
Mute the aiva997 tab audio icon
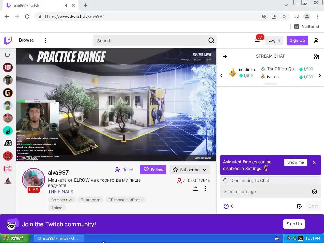(x=66, y=5)
